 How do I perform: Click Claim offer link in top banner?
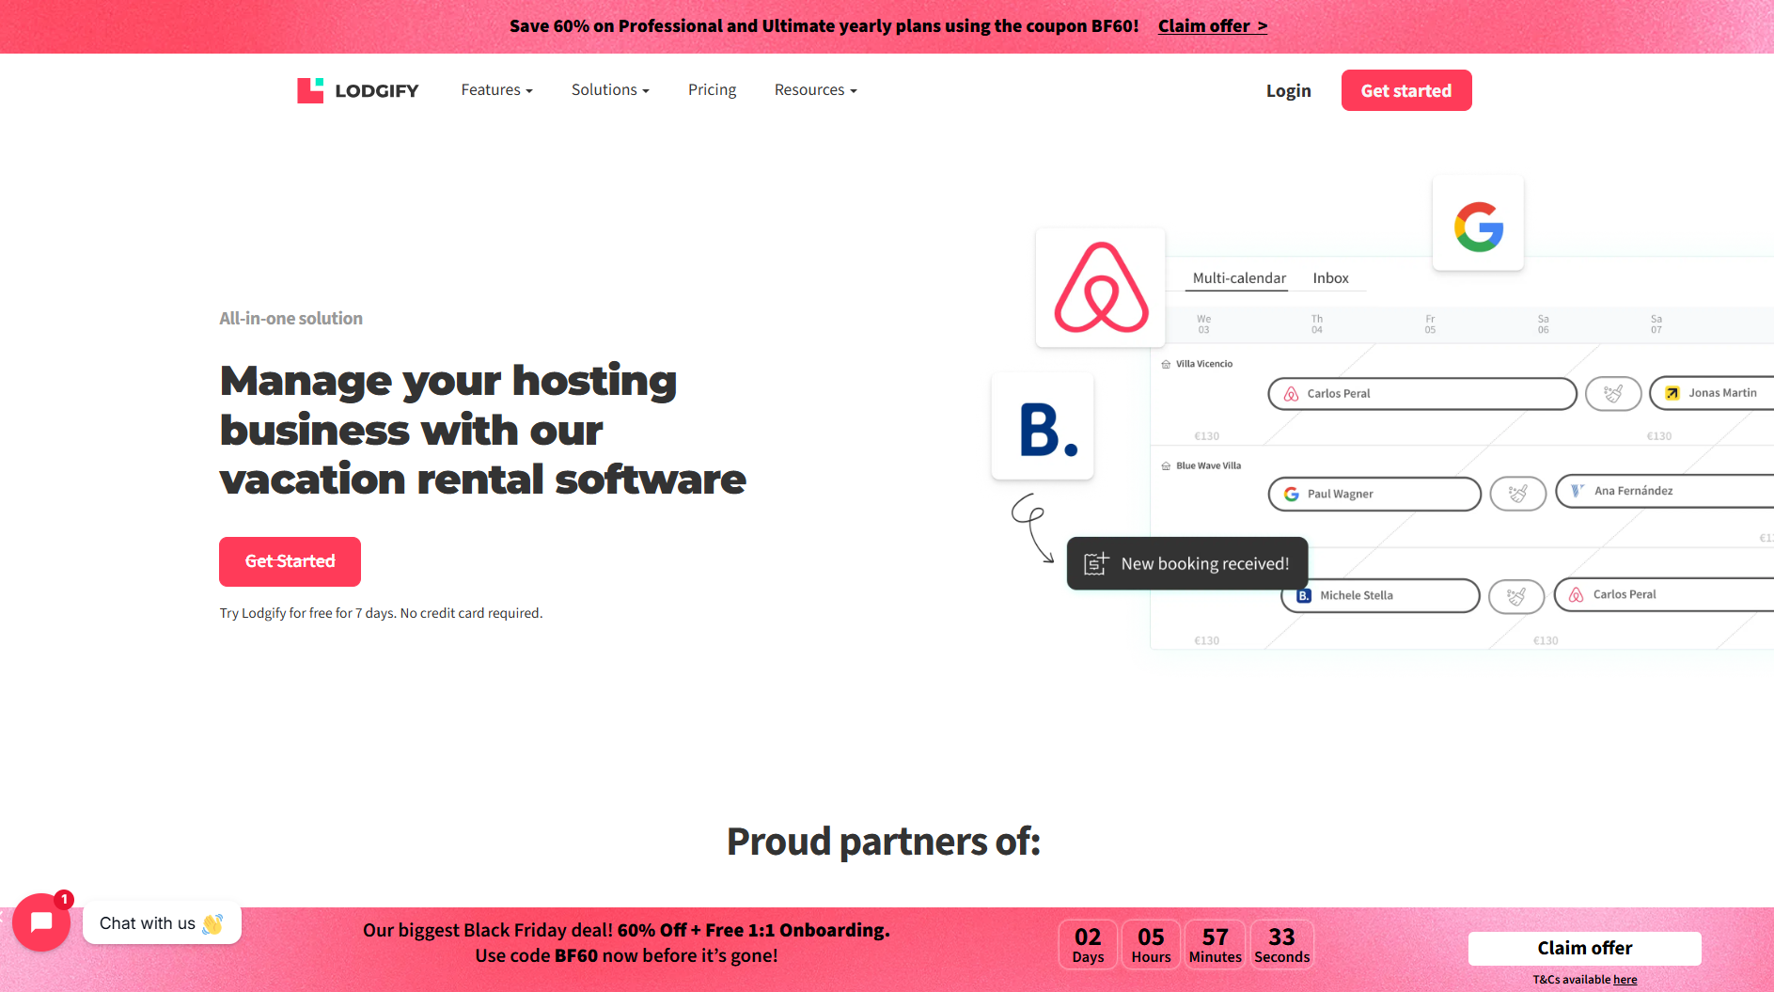click(x=1212, y=26)
